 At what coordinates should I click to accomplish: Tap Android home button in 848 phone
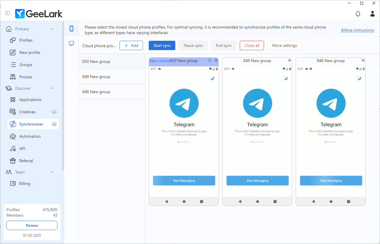click(331, 201)
